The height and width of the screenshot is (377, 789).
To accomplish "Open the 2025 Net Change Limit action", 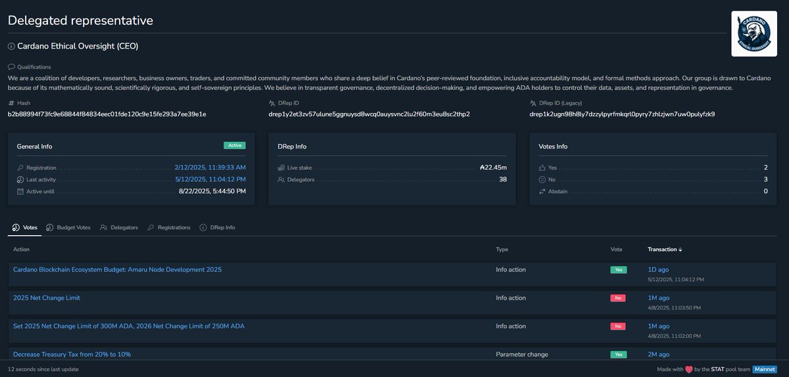I will click(47, 298).
